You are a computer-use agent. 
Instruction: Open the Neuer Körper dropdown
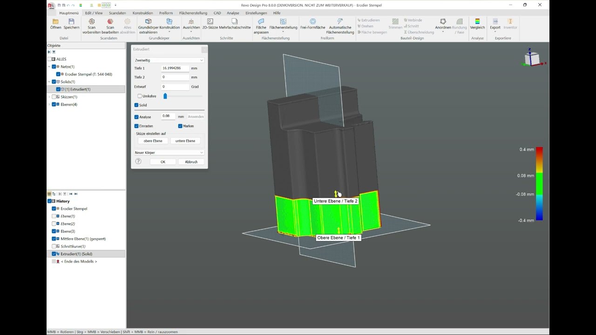click(169, 153)
